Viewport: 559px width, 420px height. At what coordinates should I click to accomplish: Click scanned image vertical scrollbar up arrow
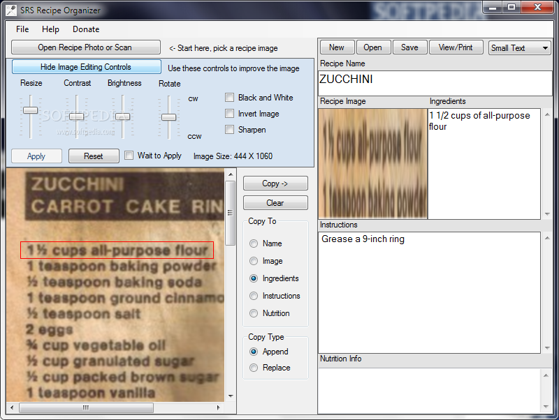[x=231, y=174]
